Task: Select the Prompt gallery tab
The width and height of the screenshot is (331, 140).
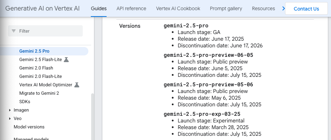Action: point(226,8)
